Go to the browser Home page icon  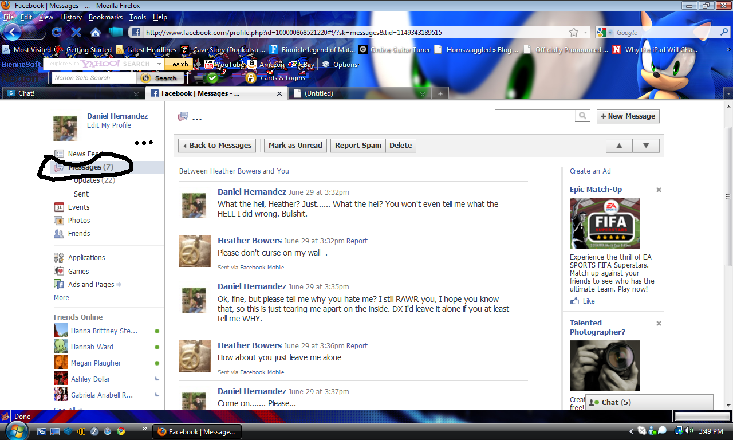click(x=96, y=32)
